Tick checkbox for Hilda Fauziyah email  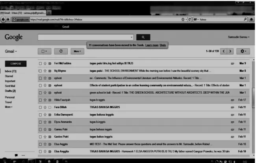point(40,100)
